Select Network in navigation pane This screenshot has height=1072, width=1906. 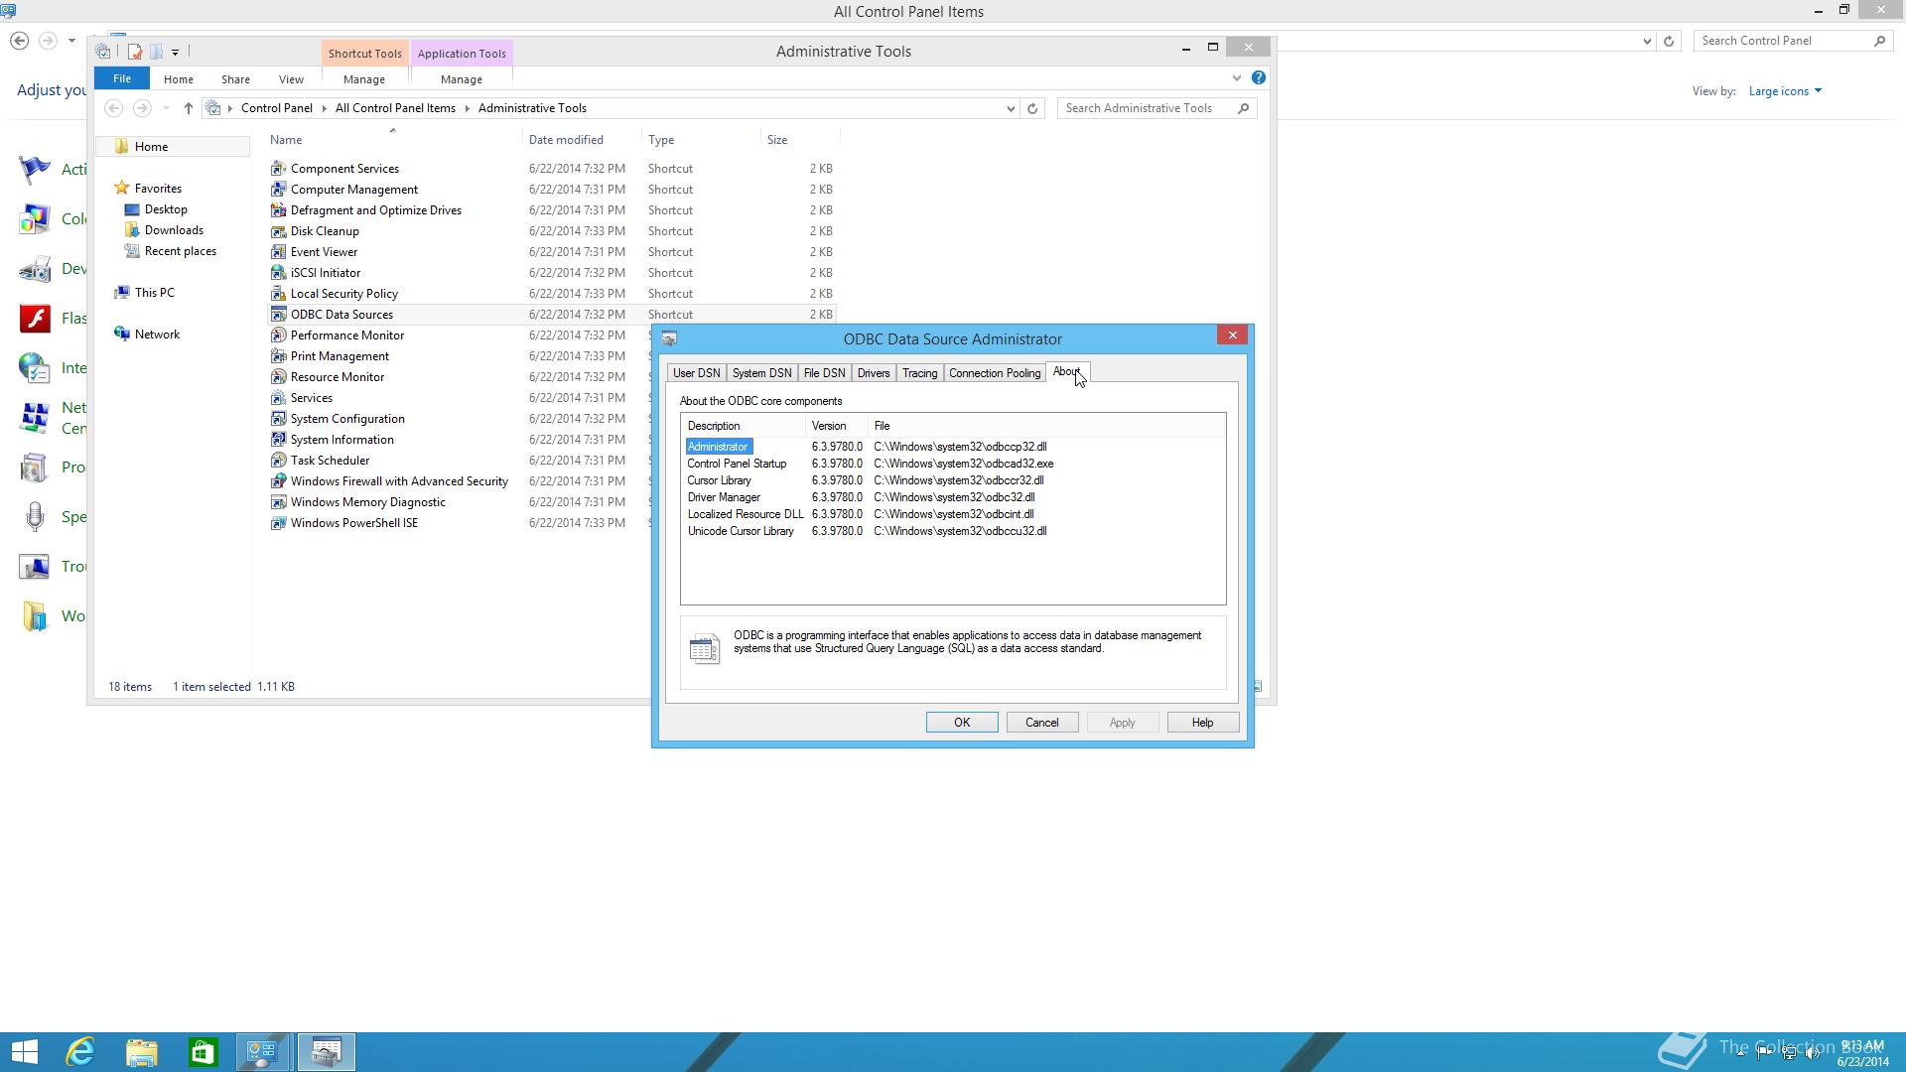tap(157, 335)
